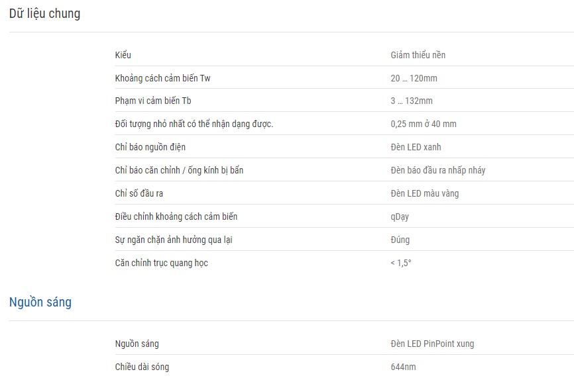This screenshot has height=380, width=574.
Task: Click the 20 ... 120mm value
Action: (414, 78)
